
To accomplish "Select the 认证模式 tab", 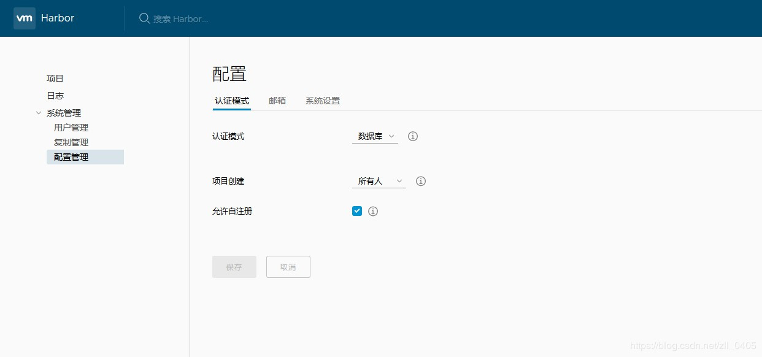I will [x=232, y=101].
